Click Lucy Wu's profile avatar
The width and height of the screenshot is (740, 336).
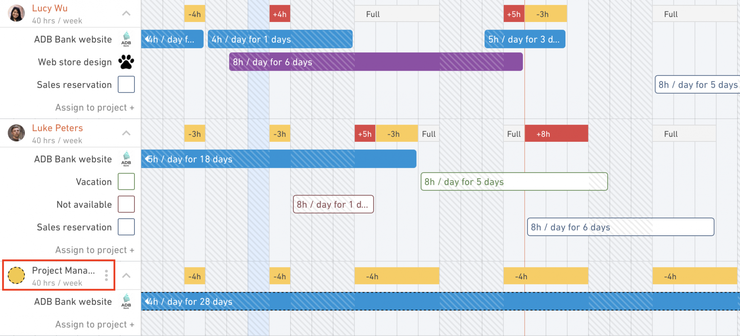pos(16,13)
